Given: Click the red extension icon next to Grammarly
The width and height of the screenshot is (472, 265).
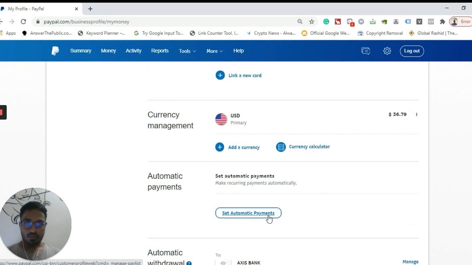Looking at the screenshot, I should pyautogui.click(x=338, y=22).
